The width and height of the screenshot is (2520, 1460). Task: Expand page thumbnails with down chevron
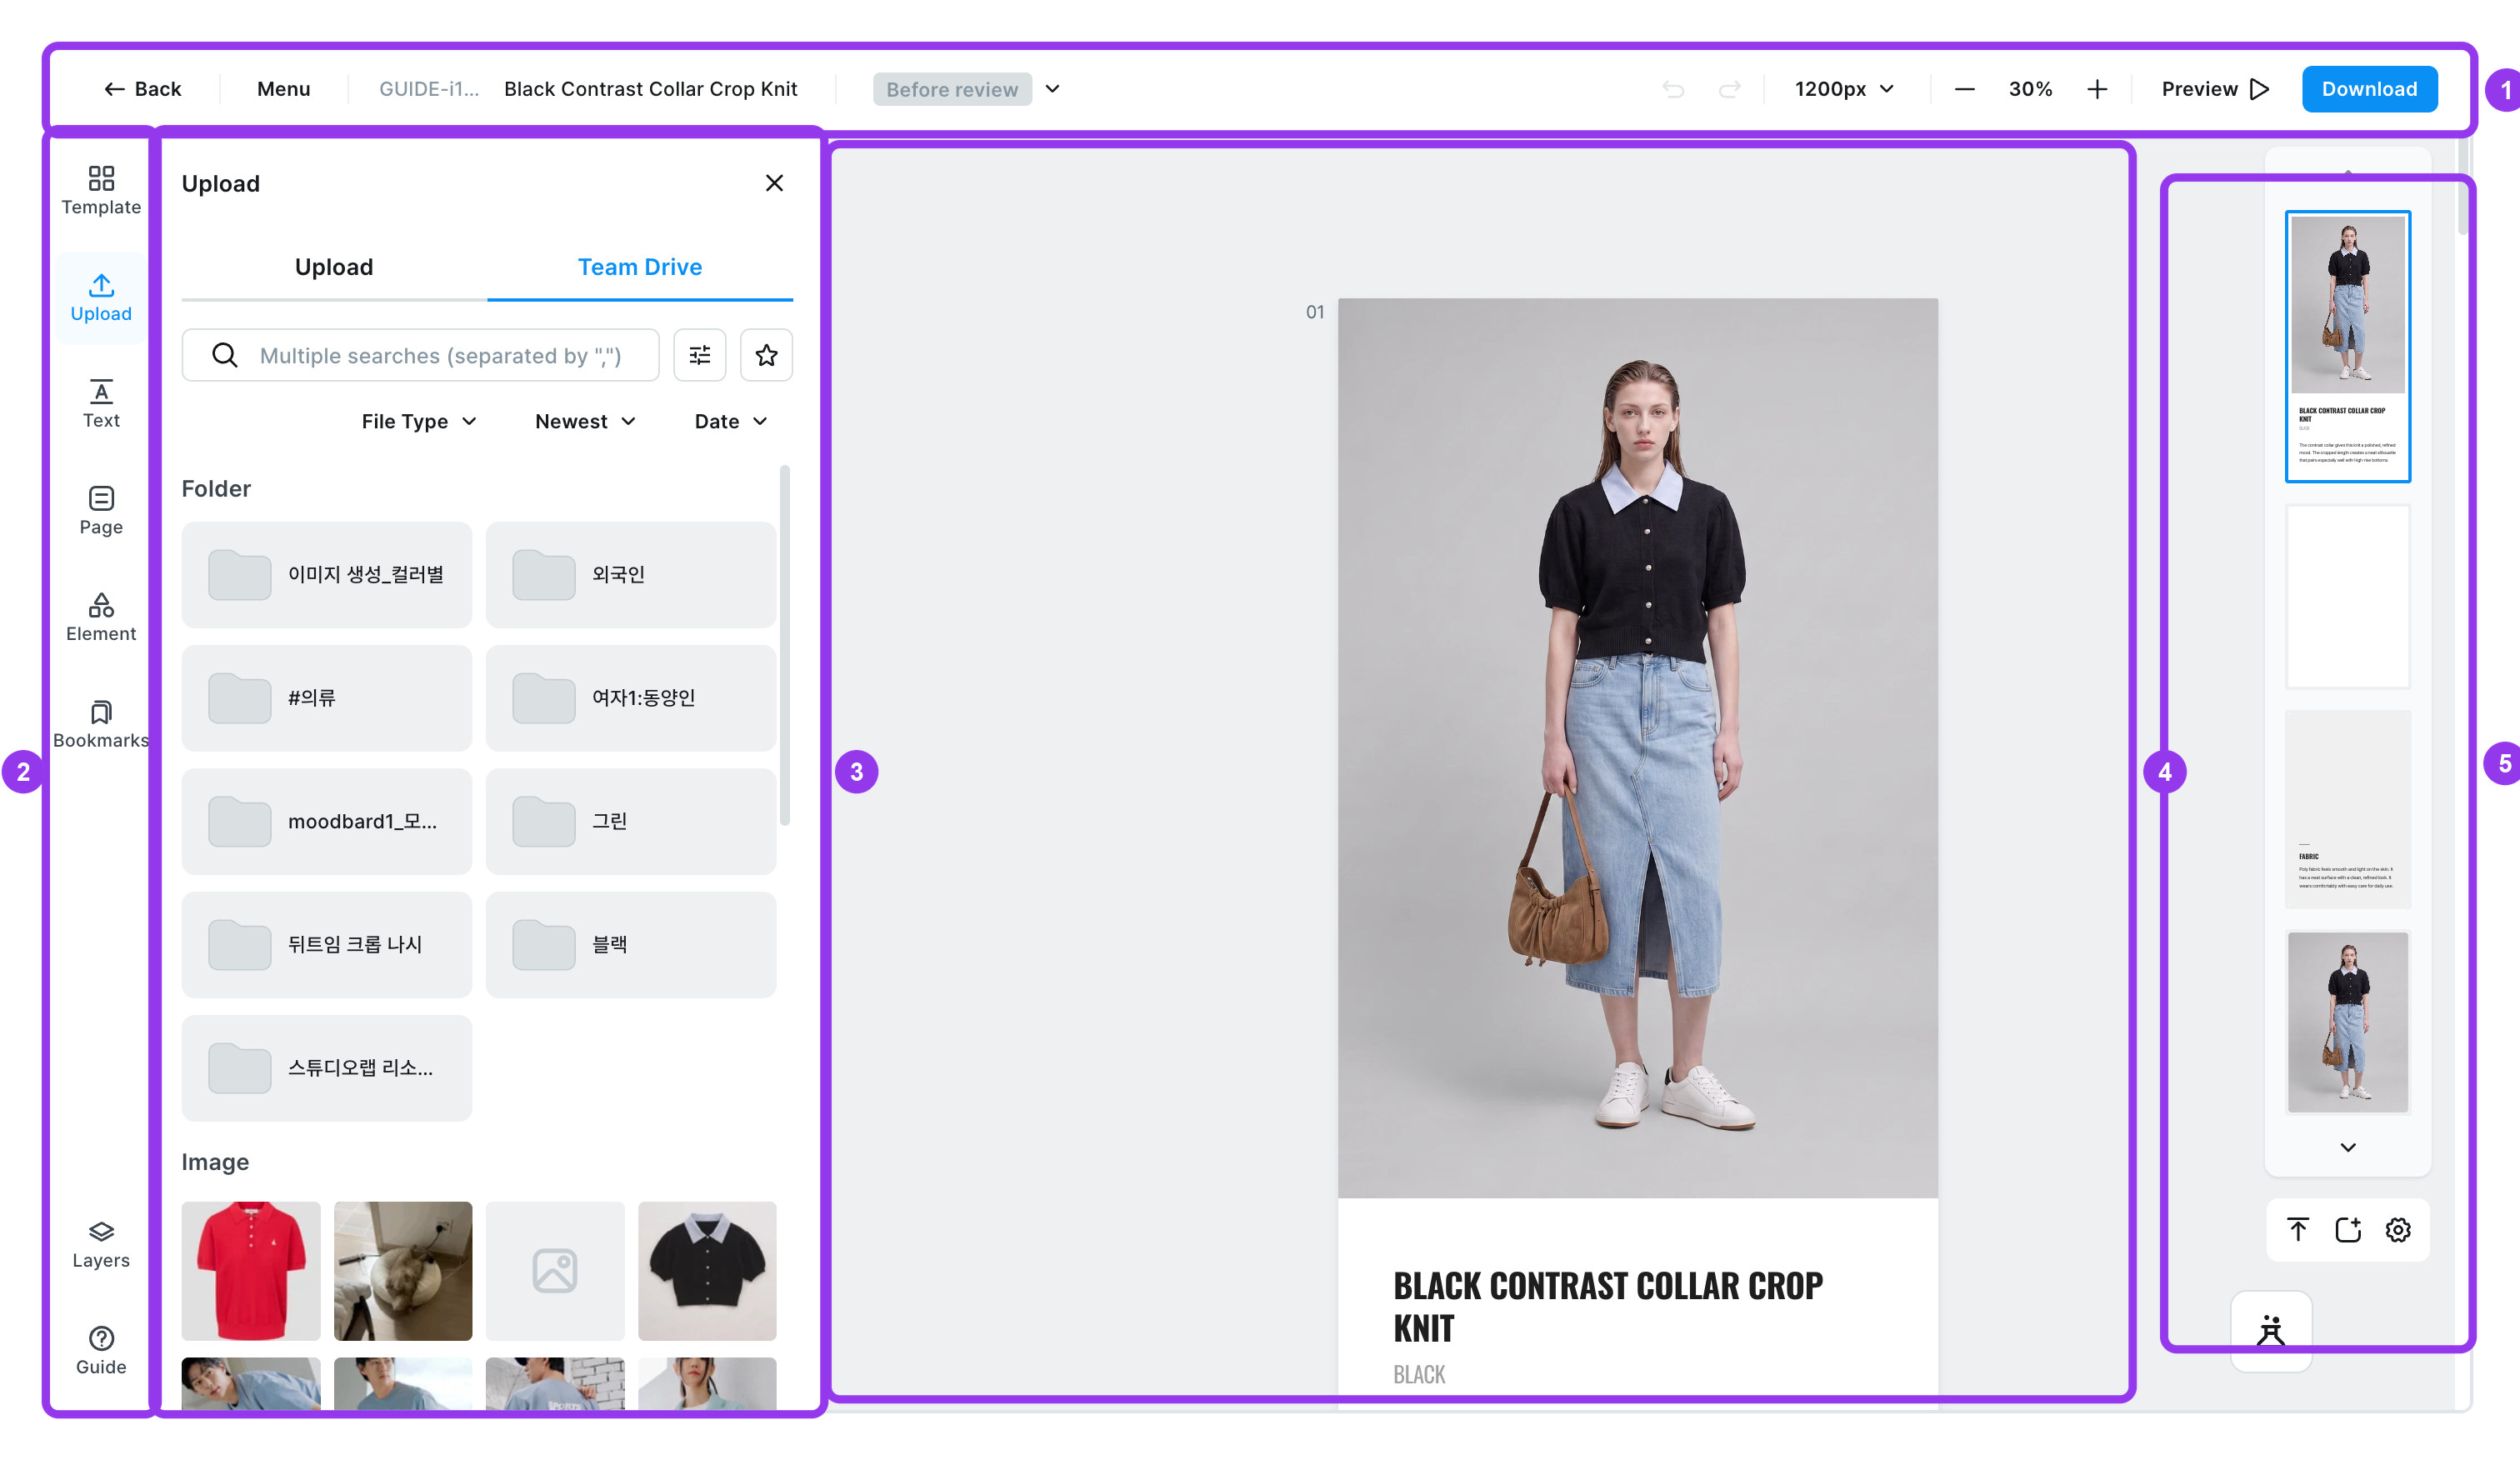(2348, 1147)
